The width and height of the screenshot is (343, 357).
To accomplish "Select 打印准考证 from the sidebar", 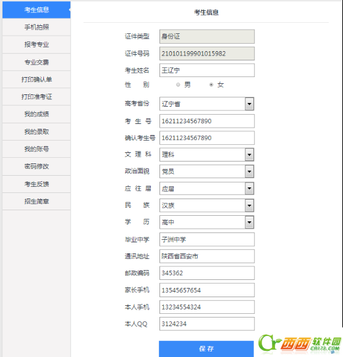I will point(36,97).
